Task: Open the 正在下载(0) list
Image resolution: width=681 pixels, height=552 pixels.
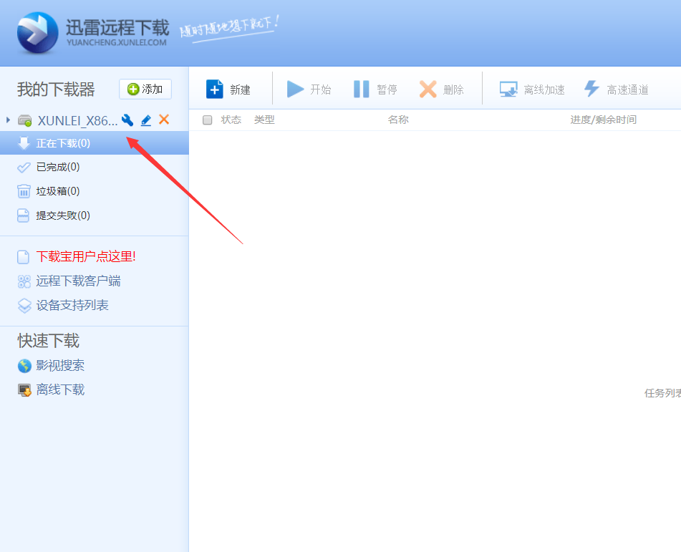Action: 95,143
